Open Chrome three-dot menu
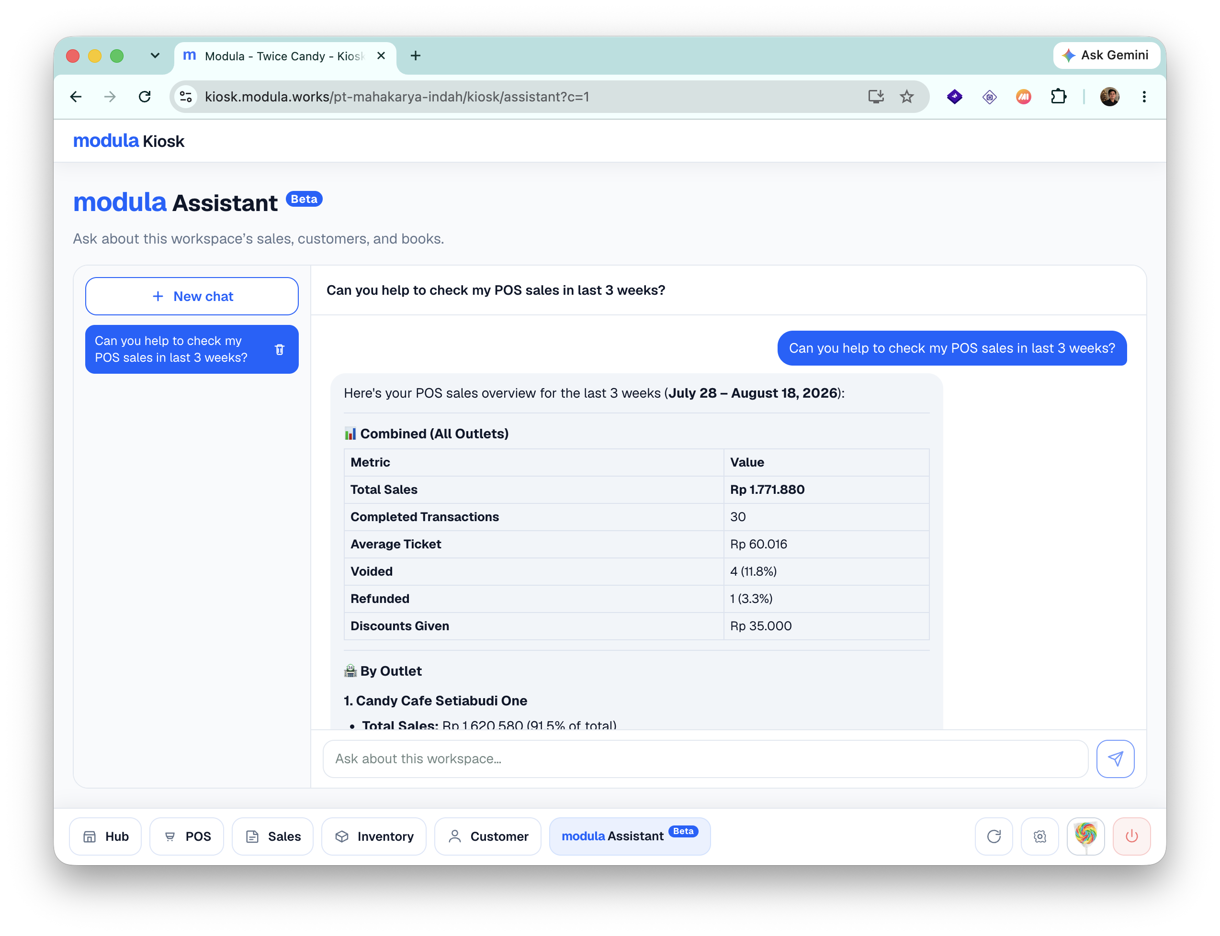 point(1144,97)
